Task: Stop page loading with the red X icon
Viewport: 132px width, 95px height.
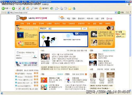Action: click(20, 8)
